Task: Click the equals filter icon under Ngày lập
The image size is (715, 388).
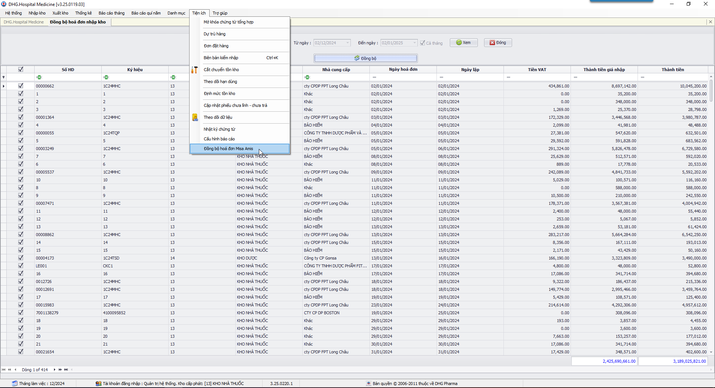Action: pos(441,77)
